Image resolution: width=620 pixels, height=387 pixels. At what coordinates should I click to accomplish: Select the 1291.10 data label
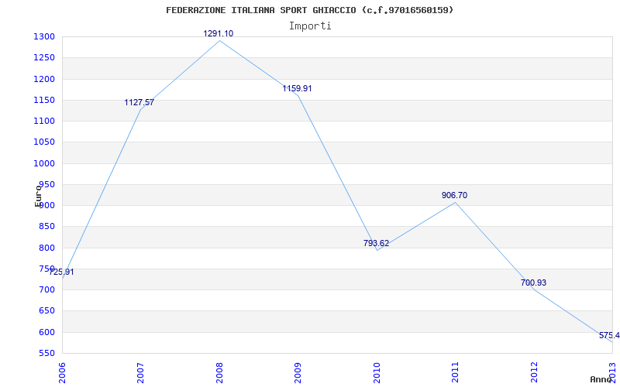(219, 33)
